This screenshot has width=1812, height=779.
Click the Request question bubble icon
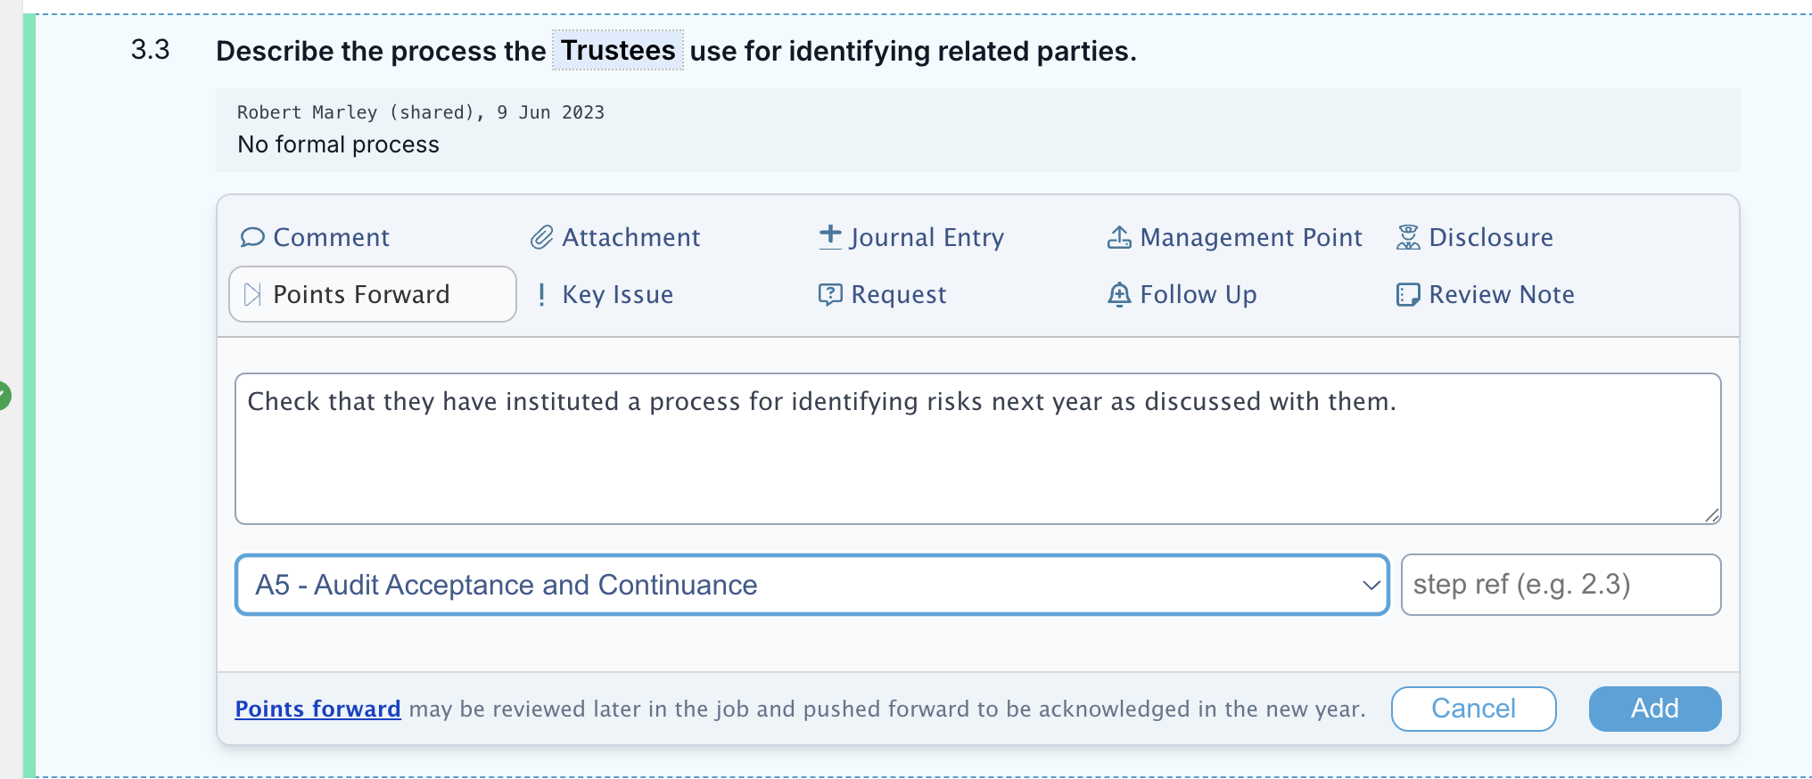coord(830,295)
